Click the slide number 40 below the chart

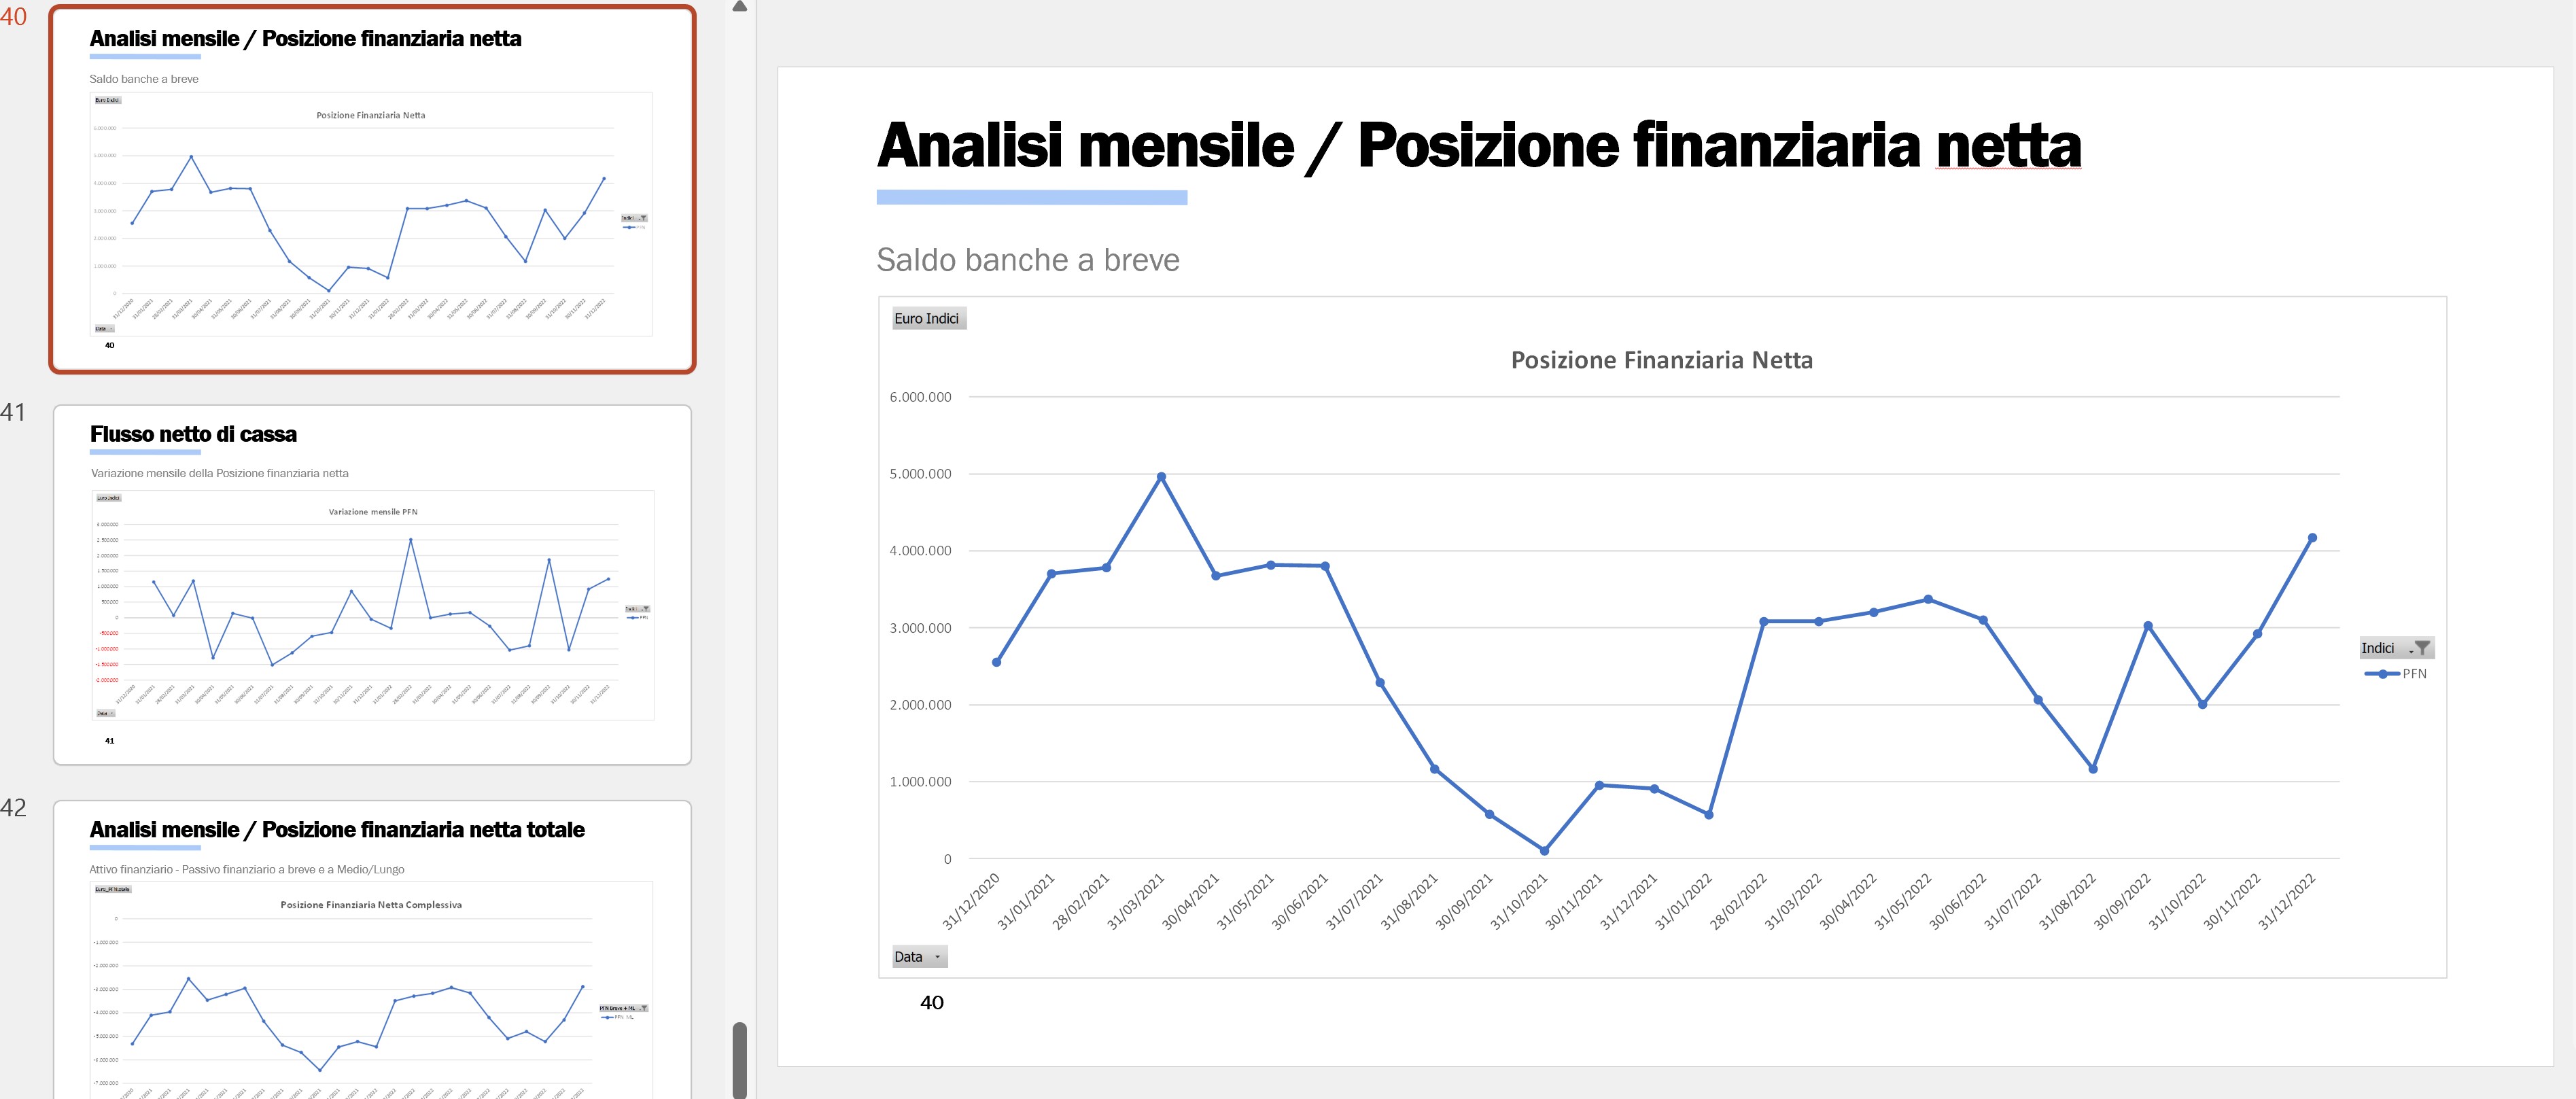[x=931, y=1002]
